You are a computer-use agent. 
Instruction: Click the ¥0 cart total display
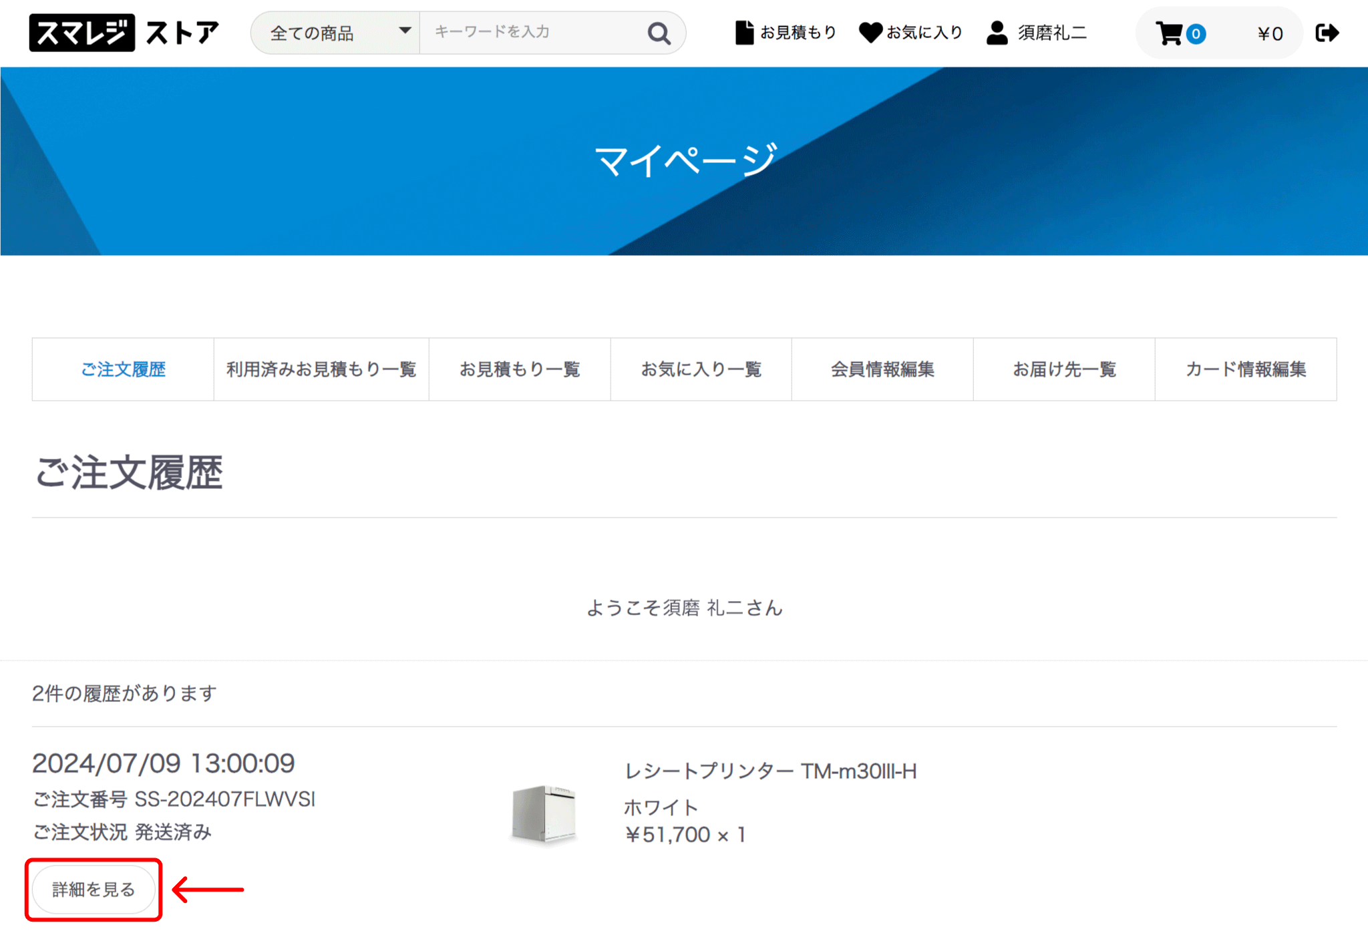tap(1270, 32)
